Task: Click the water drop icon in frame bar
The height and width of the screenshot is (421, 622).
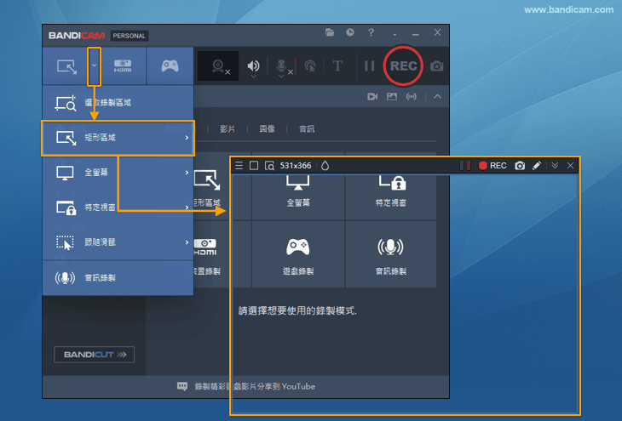Action: (x=325, y=166)
